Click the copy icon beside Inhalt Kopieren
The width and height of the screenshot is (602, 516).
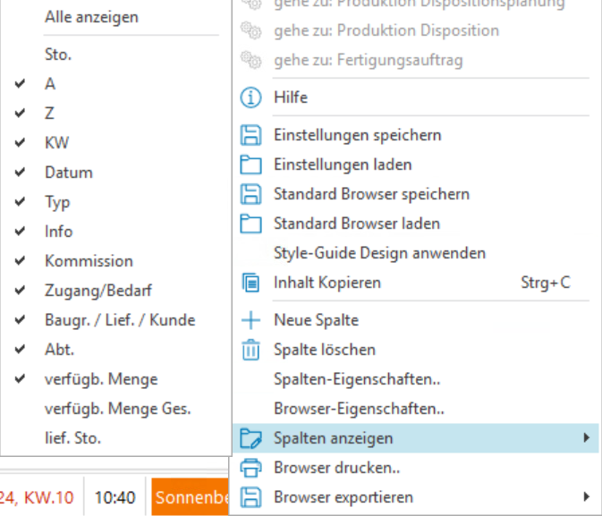(251, 283)
